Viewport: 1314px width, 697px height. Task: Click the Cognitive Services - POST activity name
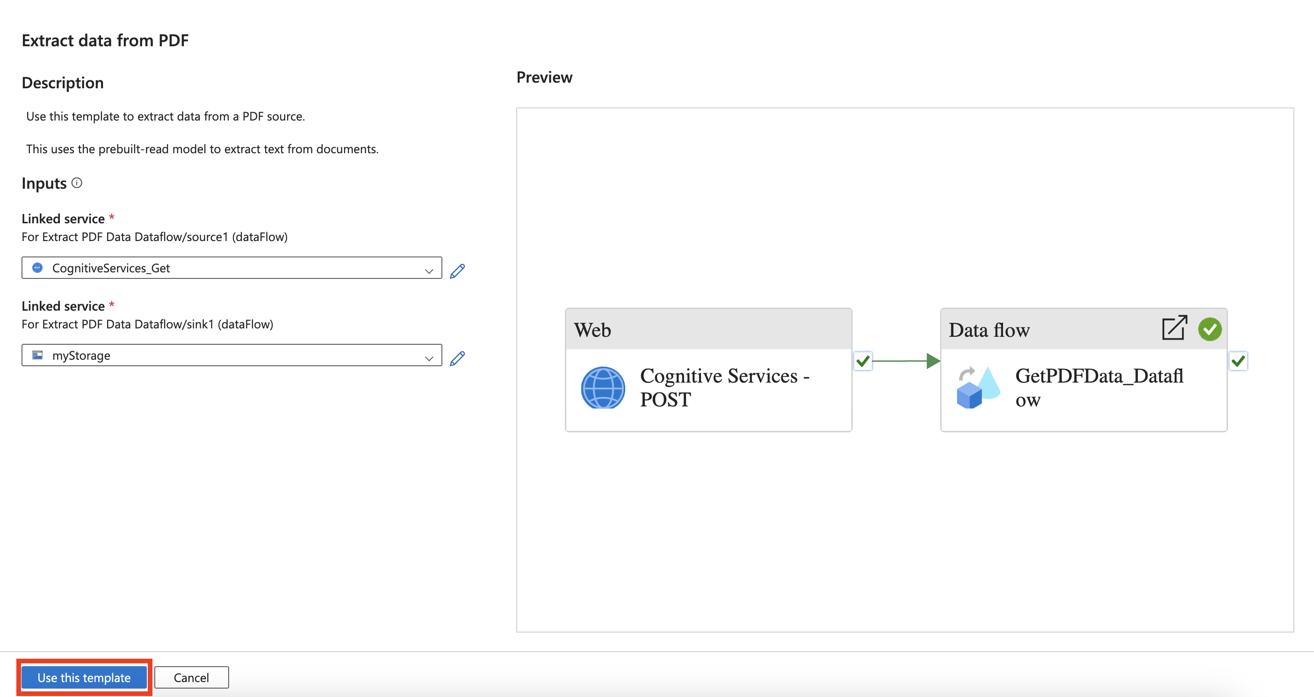pyautogui.click(x=724, y=388)
